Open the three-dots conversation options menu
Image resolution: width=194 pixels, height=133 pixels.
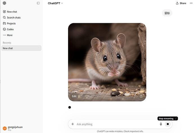coord(191,3)
